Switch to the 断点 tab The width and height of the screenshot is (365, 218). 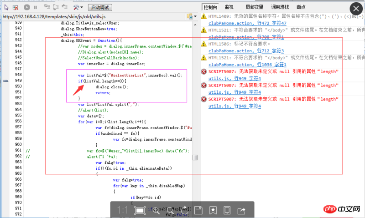[301, 7]
